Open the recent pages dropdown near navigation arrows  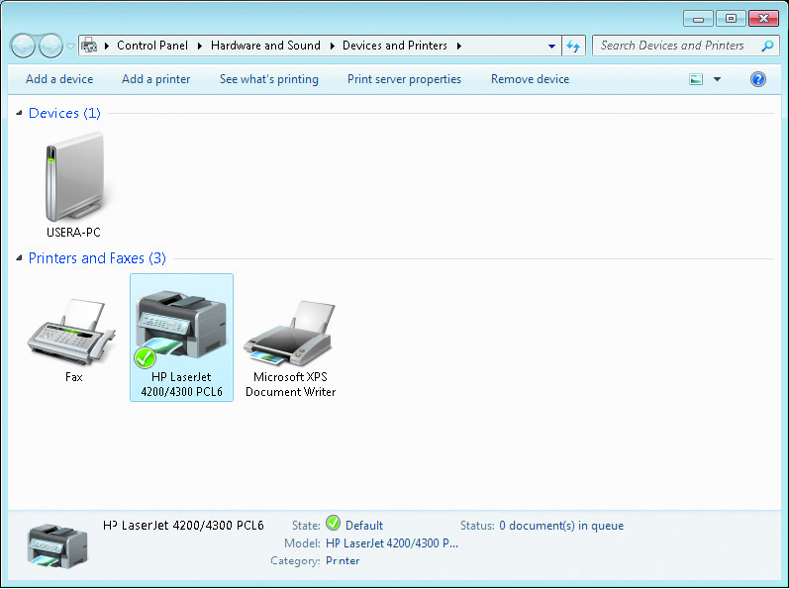point(71,47)
